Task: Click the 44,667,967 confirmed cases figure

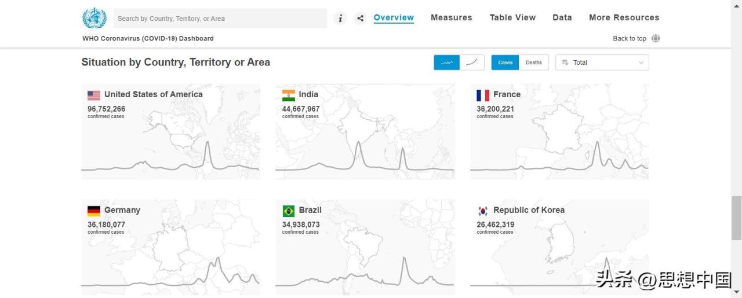Action: coord(301,109)
